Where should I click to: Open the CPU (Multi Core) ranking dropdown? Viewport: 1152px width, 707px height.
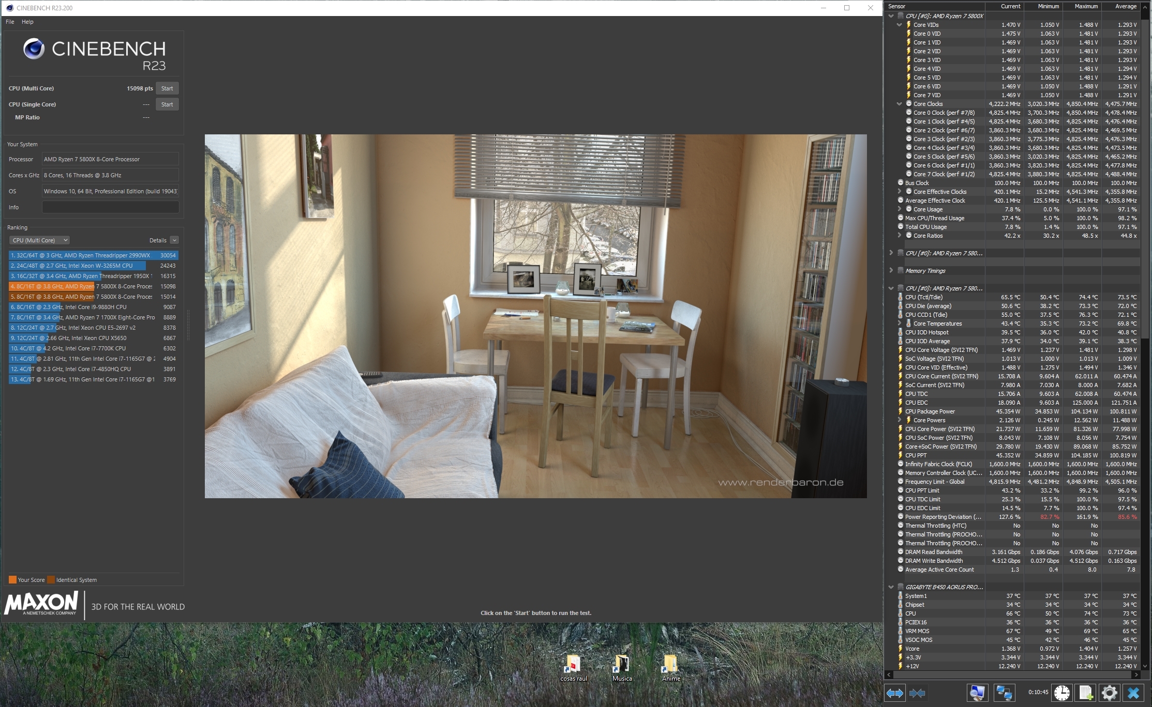point(40,240)
